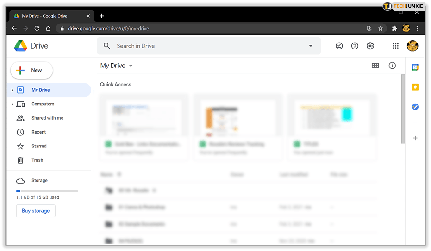
Task: Open the My Drive title dropdown
Action: pyautogui.click(x=131, y=66)
